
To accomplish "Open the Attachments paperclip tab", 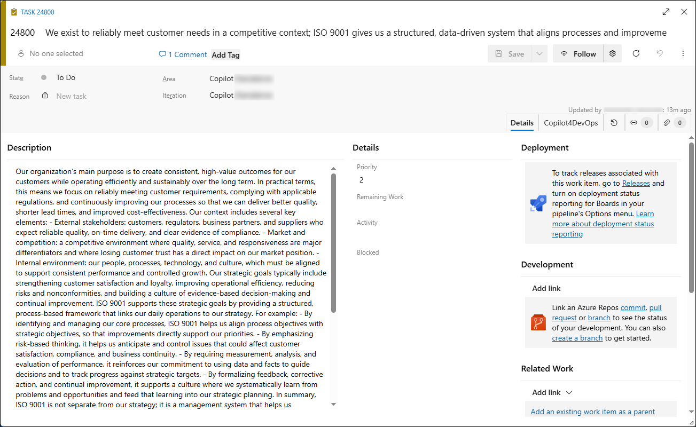I will [x=674, y=123].
